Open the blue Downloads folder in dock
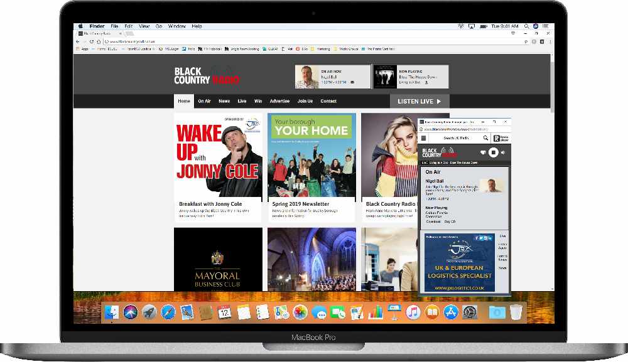The image size is (628, 362). (x=497, y=312)
